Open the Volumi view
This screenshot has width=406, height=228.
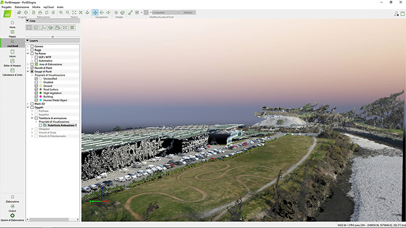[12, 54]
